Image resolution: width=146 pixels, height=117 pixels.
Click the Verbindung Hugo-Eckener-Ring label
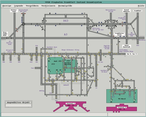point(126,51)
